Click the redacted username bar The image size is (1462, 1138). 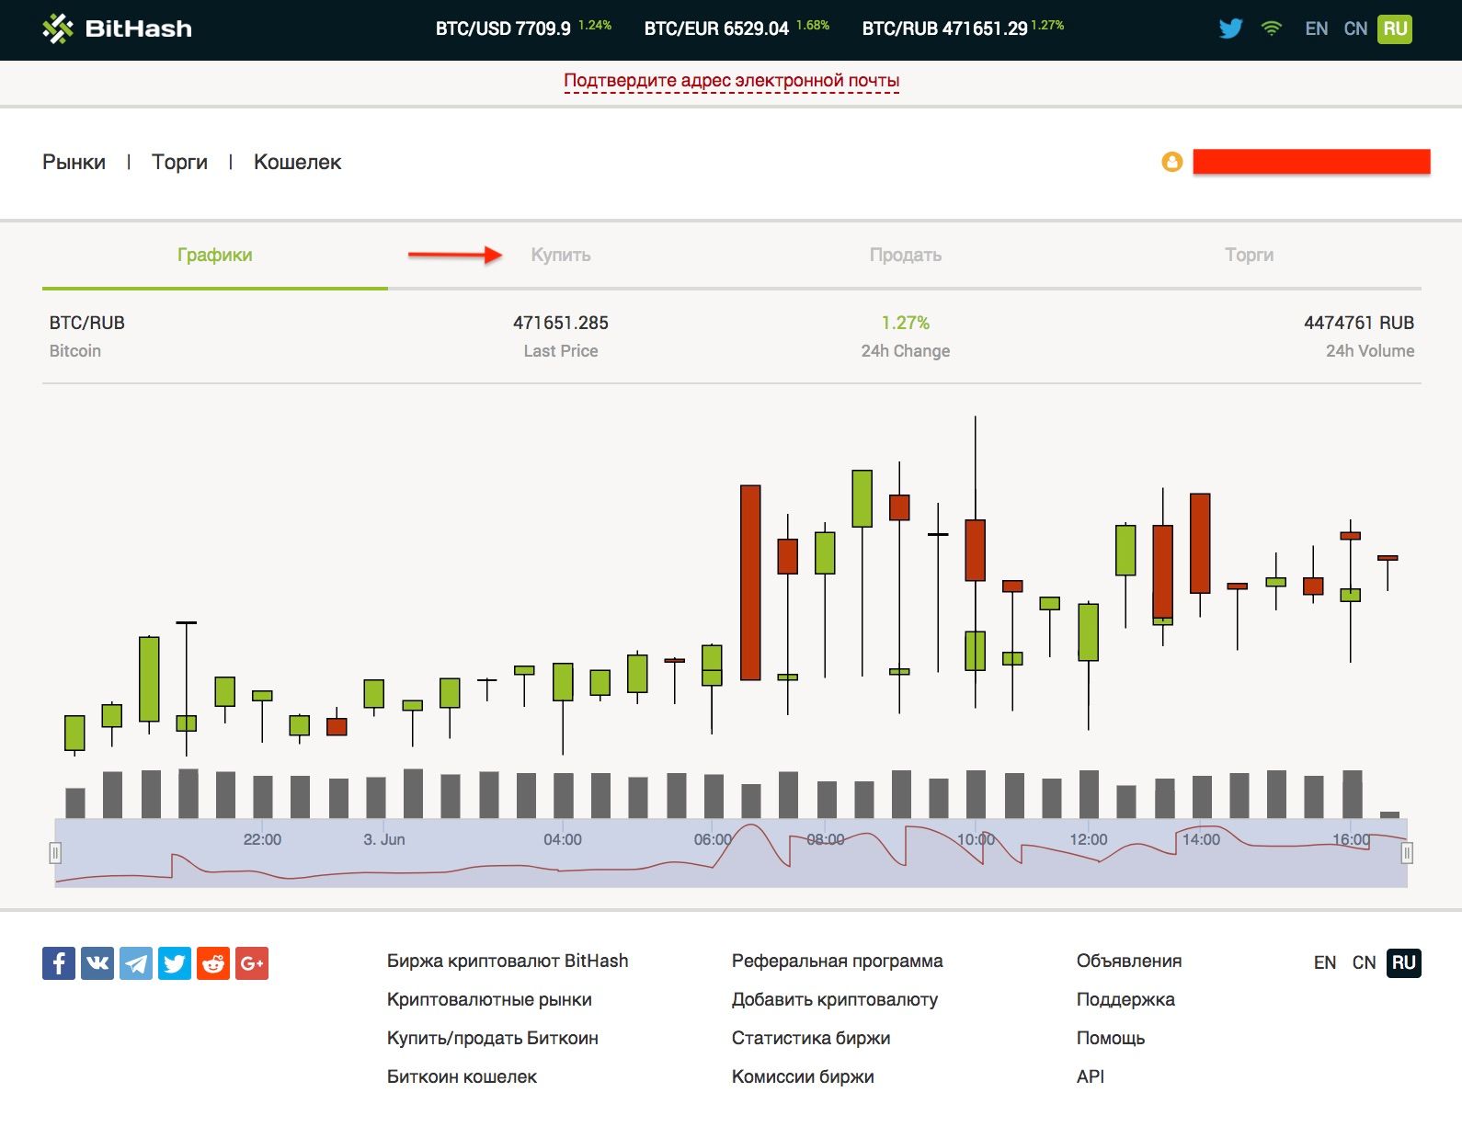click(1311, 162)
